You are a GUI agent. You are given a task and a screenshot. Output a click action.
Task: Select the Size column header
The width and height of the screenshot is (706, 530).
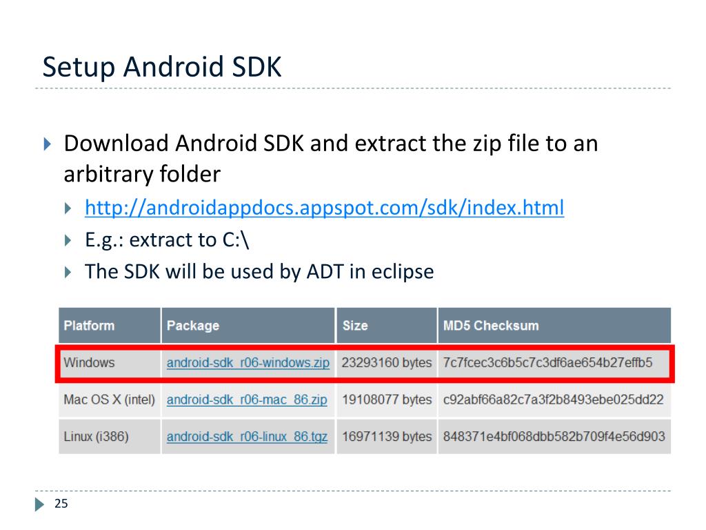pyautogui.click(x=387, y=326)
